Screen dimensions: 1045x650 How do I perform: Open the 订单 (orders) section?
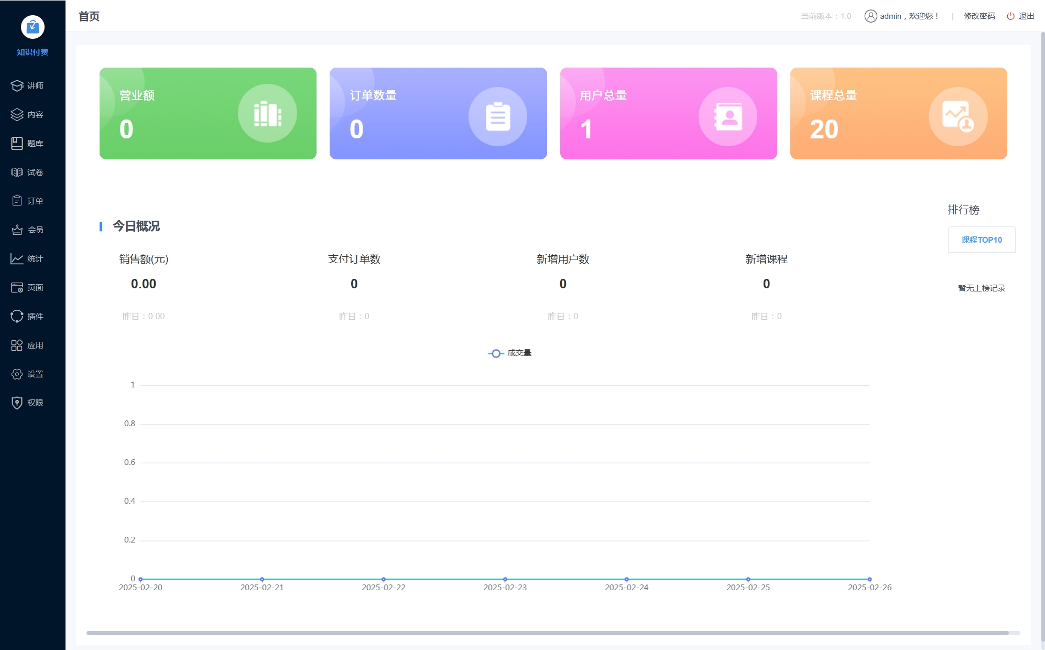[32, 201]
